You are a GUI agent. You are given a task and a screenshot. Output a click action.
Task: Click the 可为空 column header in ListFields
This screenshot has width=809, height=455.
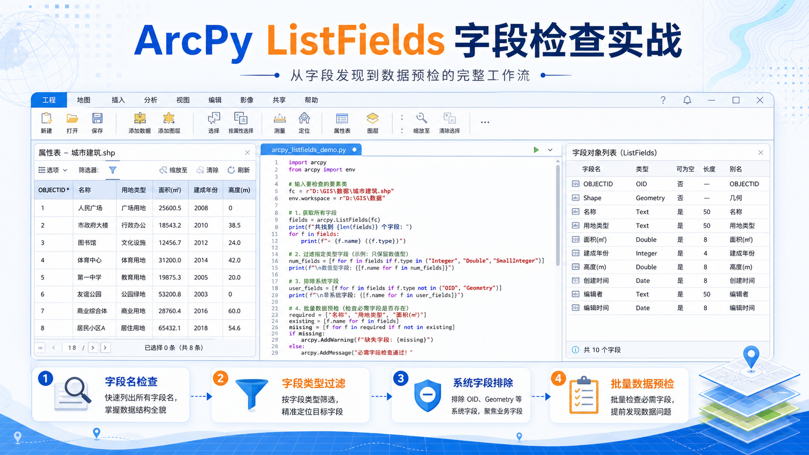coord(685,169)
